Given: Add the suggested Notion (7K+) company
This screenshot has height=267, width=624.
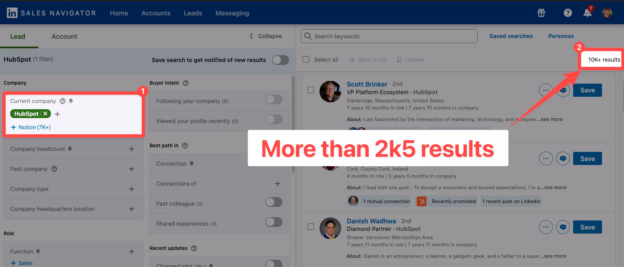Looking at the screenshot, I should [x=31, y=127].
